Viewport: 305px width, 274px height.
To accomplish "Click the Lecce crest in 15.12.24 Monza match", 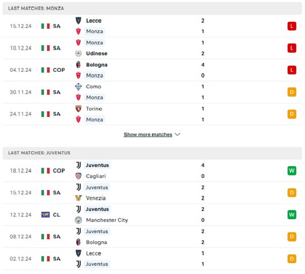I will point(78,20).
